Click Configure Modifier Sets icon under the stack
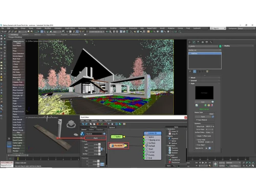Viewport: 256px width, 192px height. coord(207,72)
